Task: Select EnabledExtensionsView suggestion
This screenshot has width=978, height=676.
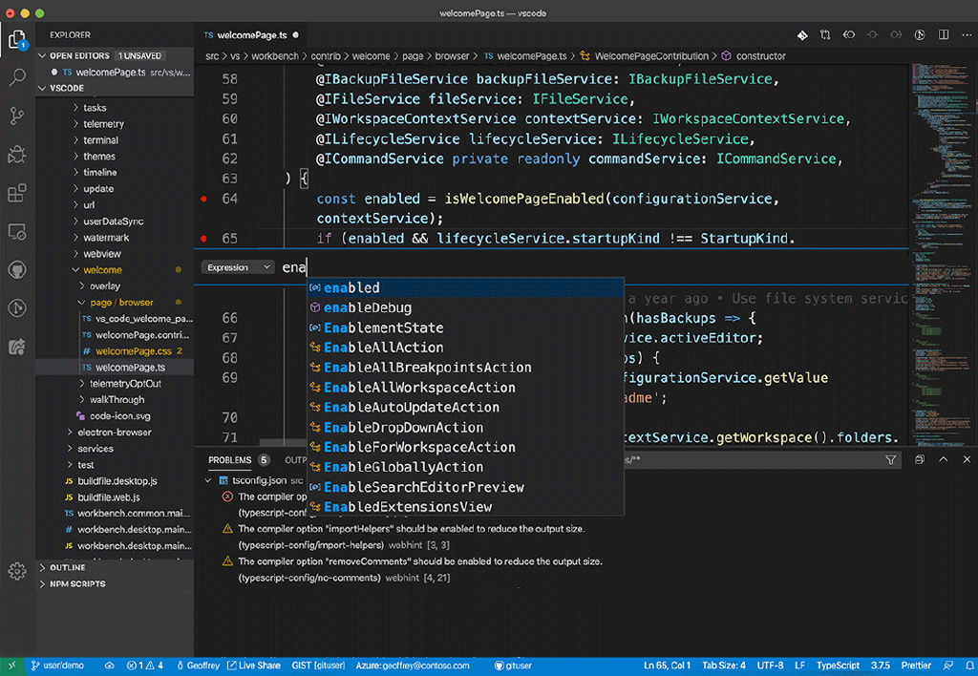Action: point(466,507)
